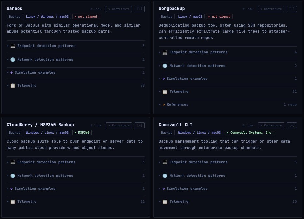Click borgbackup not signed badge

point(219,17)
